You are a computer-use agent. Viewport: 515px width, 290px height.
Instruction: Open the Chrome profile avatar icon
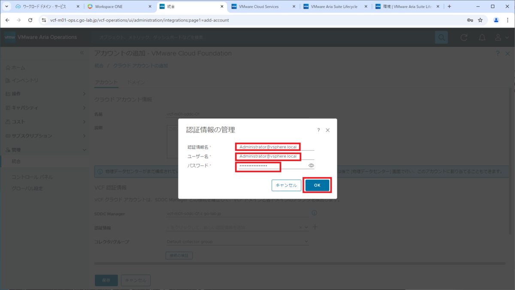click(496, 20)
